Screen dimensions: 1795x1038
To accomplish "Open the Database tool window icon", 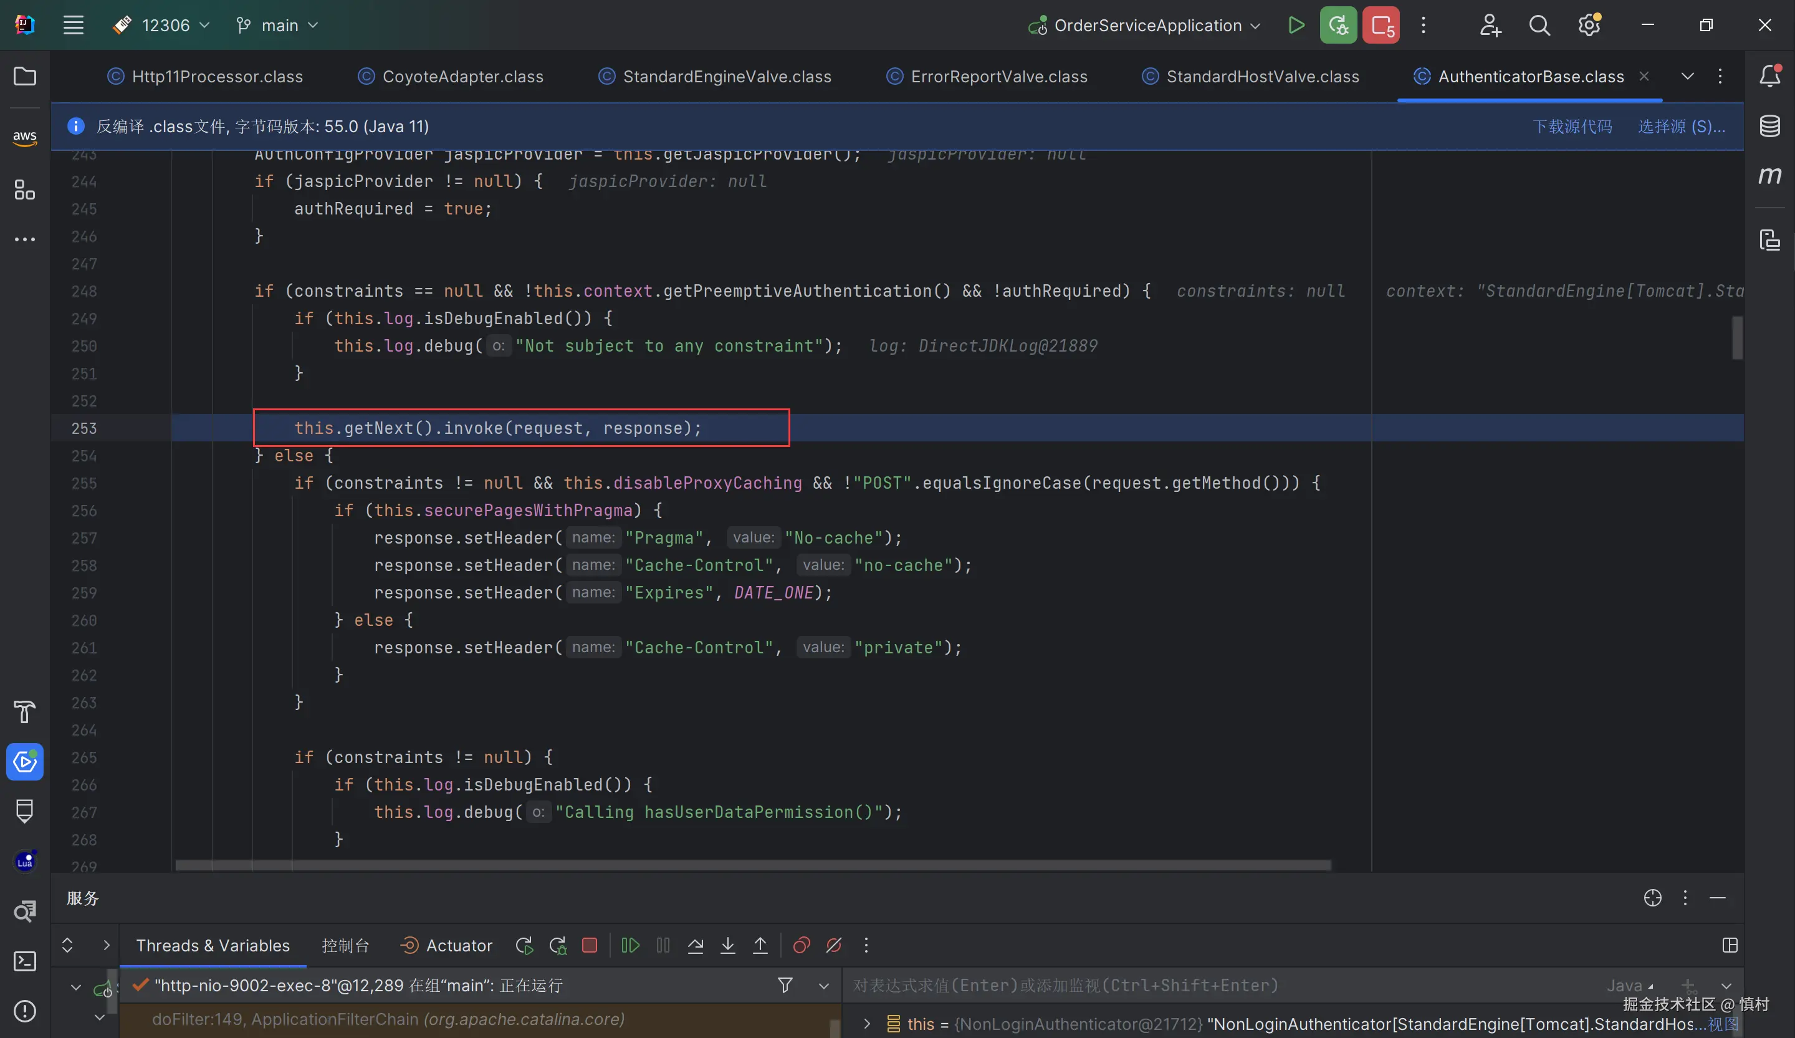I will [x=1770, y=126].
